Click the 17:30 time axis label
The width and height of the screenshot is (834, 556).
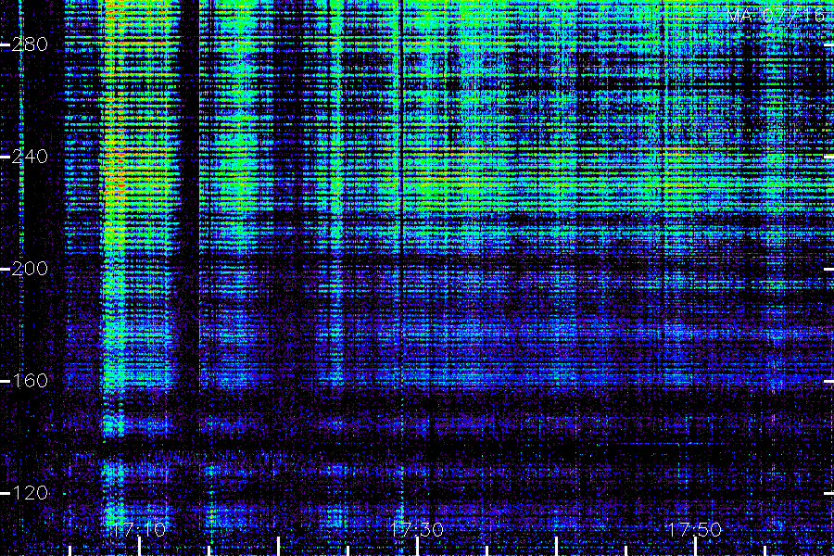[417, 530]
